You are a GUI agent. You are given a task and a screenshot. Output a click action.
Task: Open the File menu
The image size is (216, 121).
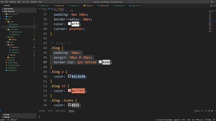coord(2,2)
